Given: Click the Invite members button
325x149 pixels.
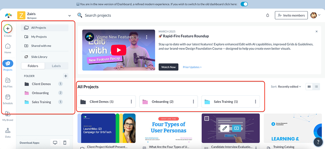Looking at the screenshot, I should point(291,15).
